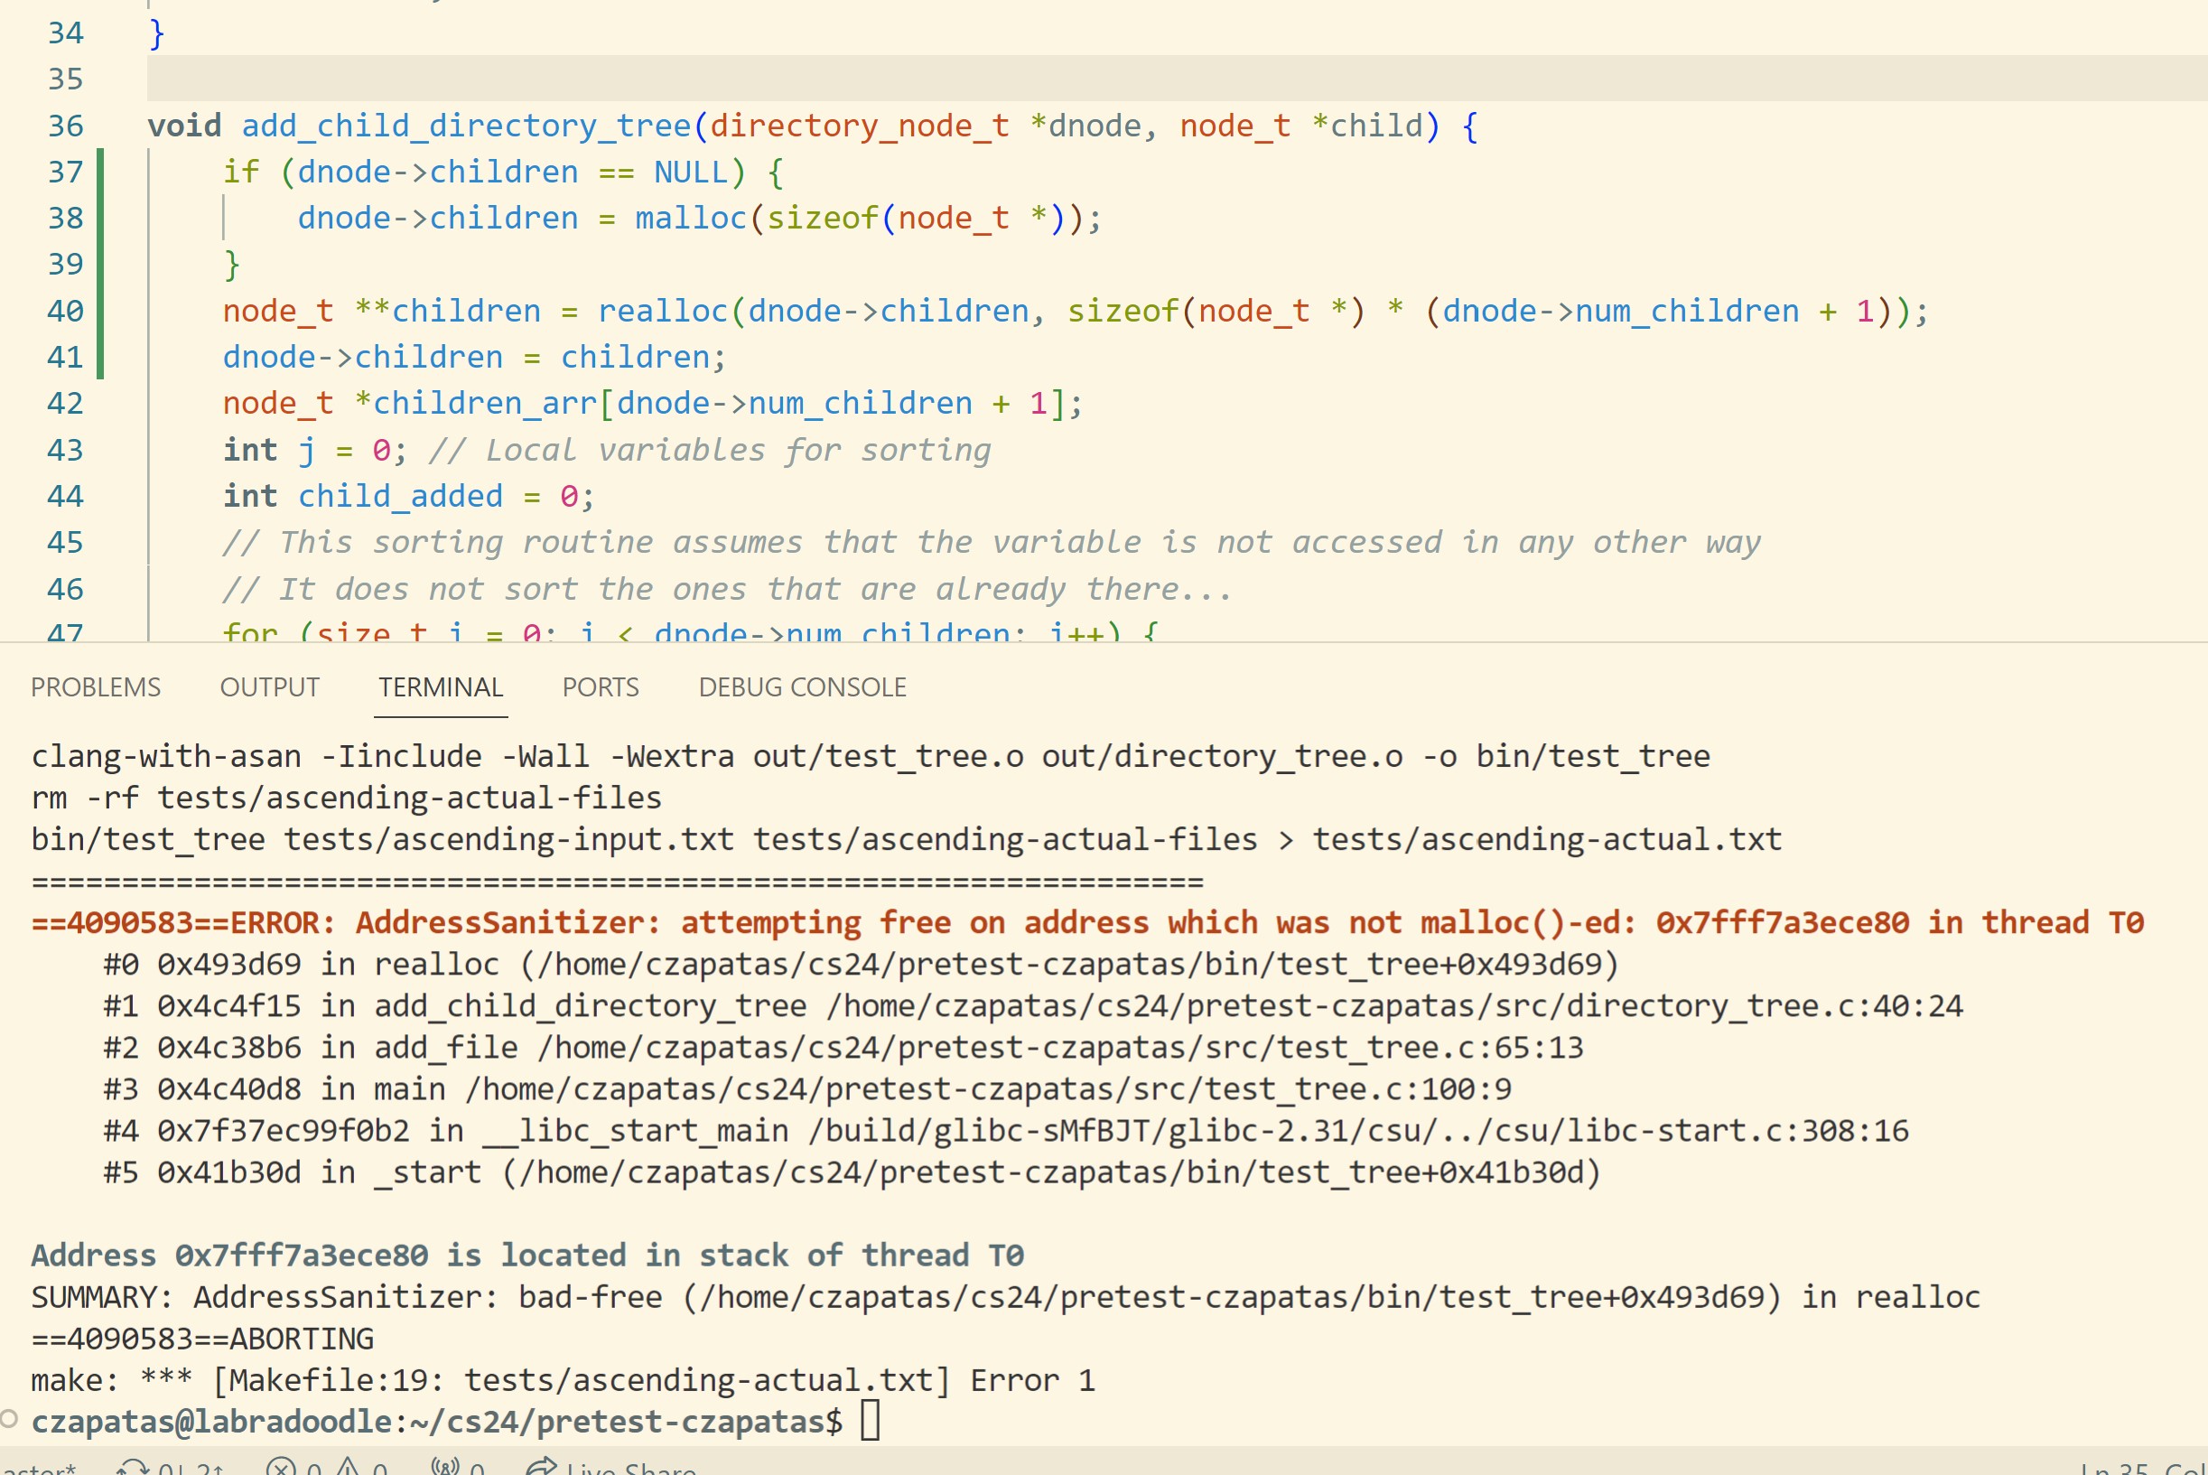Click the git branch indicator in status bar
The image size is (2208, 1475).
click(x=38, y=1469)
